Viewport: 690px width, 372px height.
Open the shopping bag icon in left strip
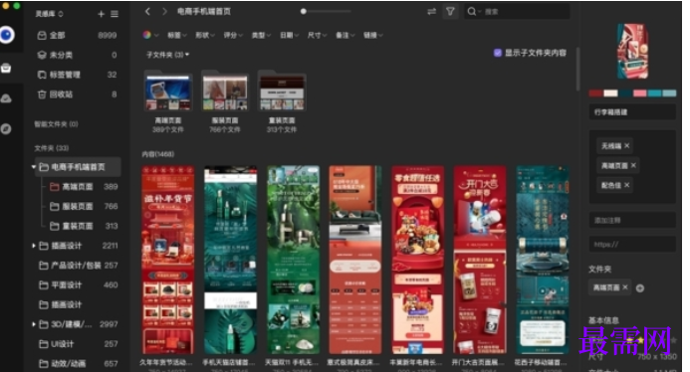point(6,68)
